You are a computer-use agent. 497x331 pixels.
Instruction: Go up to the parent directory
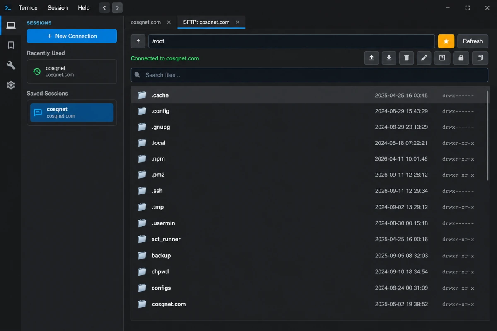tap(138, 41)
